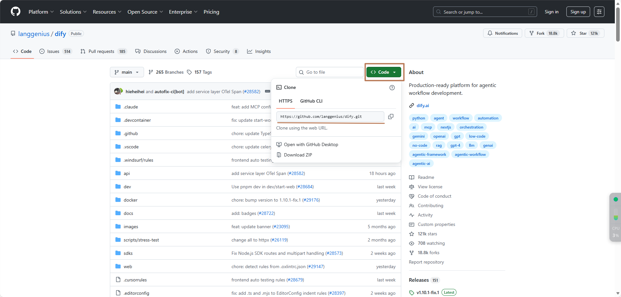Viewport: 621px width, 297px height.
Task: Click the GitHub Desktop icon
Action: [x=279, y=144]
